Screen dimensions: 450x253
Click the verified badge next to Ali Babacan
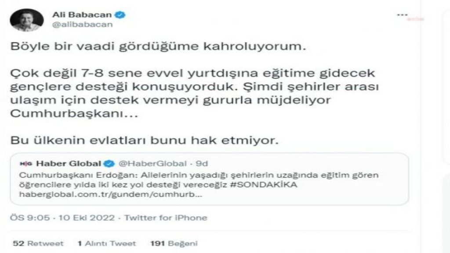[120, 14]
